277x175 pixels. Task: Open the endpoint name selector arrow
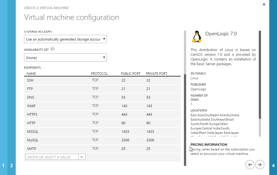coord(82,157)
